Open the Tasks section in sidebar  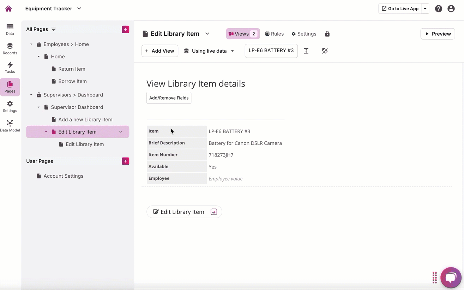point(10,67)
